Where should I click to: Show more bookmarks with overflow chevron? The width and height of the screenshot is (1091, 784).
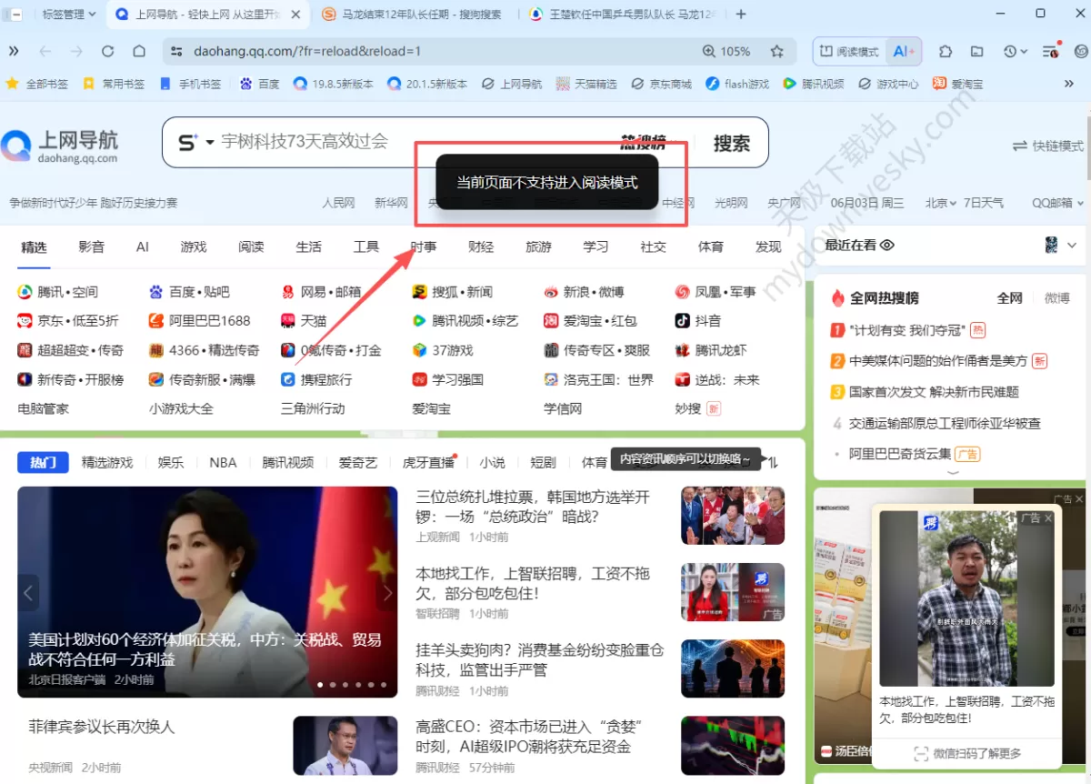pyautogui.click(x=1069, y=84)
